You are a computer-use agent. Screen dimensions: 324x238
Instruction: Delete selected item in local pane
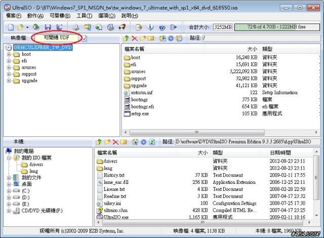click(x=115, y=142)
